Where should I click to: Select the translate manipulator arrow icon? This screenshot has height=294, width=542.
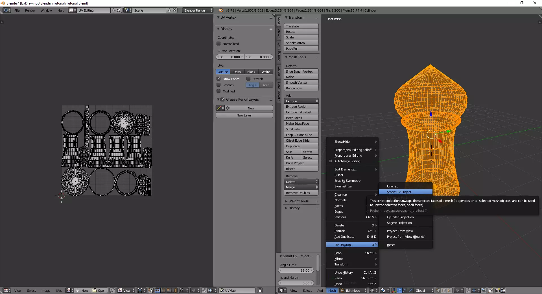pyautogui.click(x=399, y=290)
